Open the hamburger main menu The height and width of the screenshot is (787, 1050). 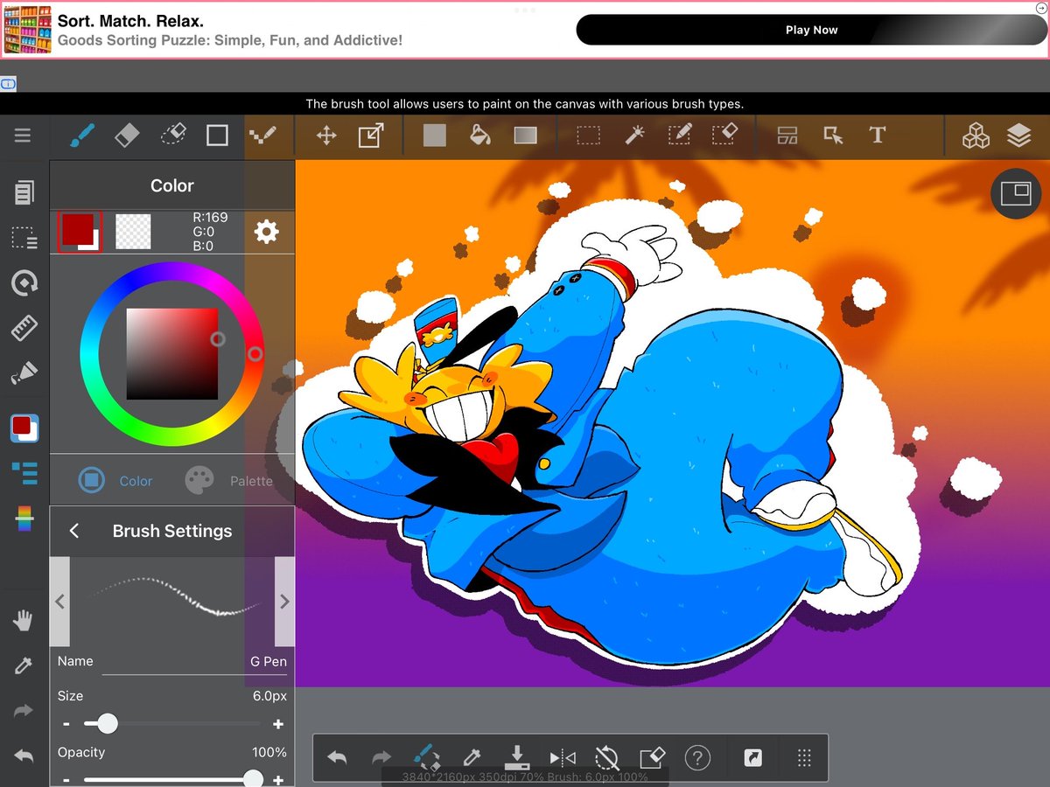[x=23, y=136]
